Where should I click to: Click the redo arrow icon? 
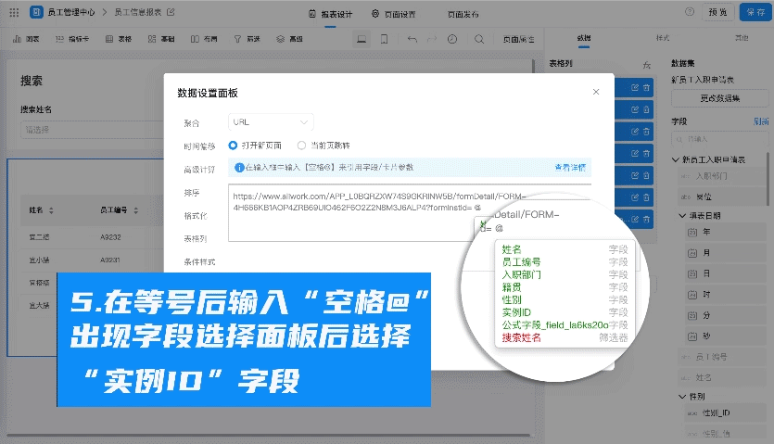tap(432, 39)
